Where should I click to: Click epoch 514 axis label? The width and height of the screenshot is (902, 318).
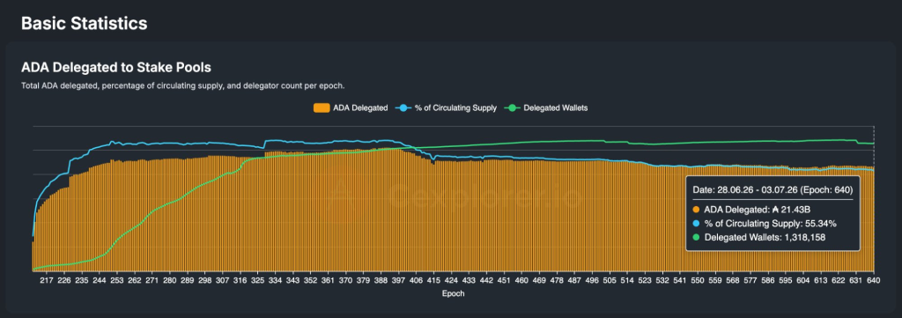tap(626, 281)
